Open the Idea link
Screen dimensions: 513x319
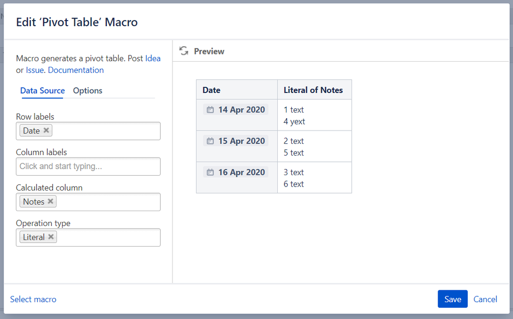[153, 58]
